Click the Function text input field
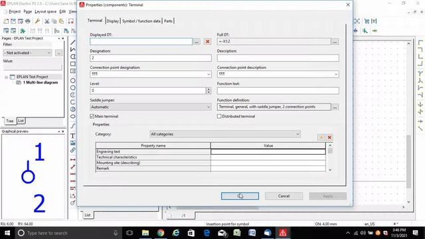The width and height of the screenshot is (425, 239). (x=278, y=91)
